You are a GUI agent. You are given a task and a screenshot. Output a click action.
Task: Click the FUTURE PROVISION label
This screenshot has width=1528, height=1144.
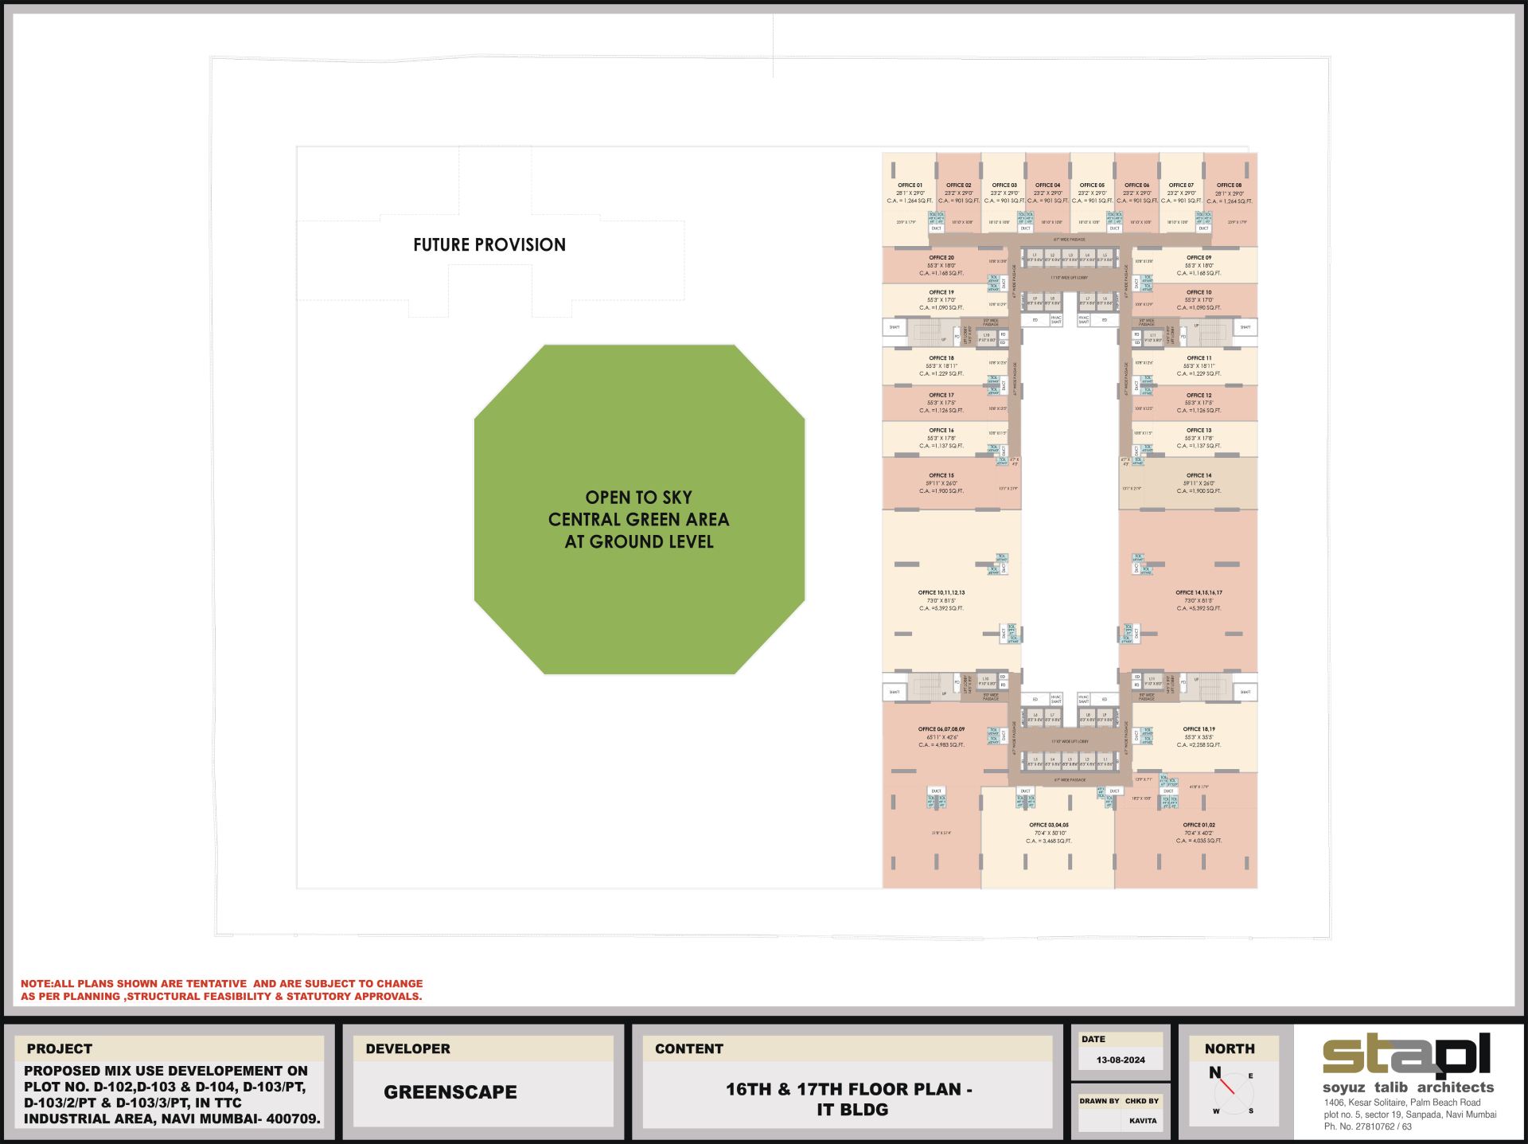point(489,245)
